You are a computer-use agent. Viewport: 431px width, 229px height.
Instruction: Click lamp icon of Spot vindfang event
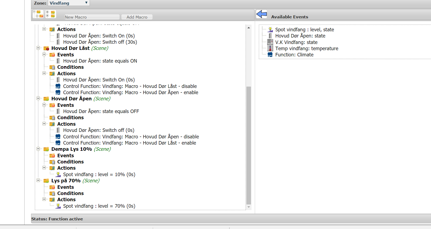tap(270, 30)
